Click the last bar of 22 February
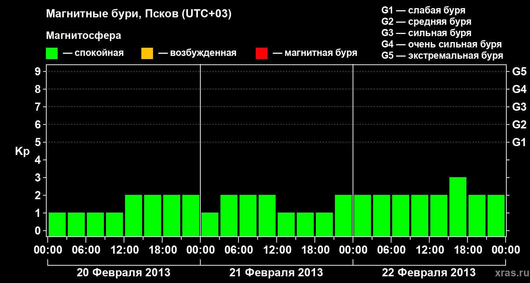The width and height of the screenshot is (530, 283). coord(496,215)
